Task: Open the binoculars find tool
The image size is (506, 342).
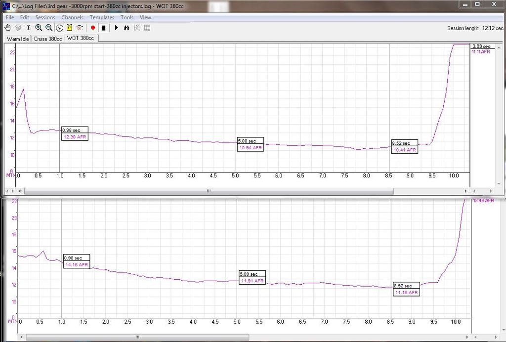Action: pyautogui.click(x=126, y=28)
